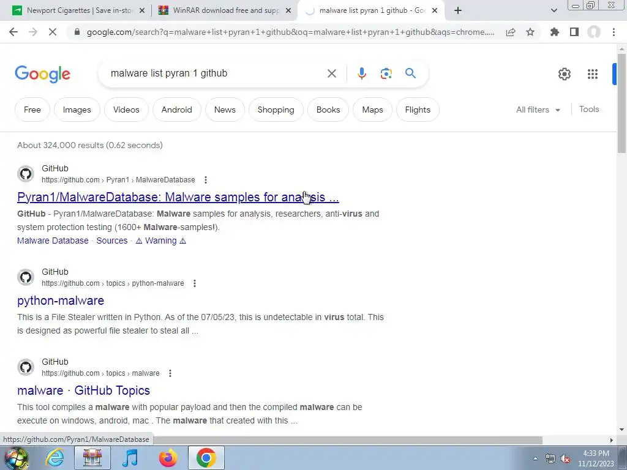Viewport: 627px width, 470px height.
Task: Open Chrome three-dot menu
Action: (x=614, y=32)
